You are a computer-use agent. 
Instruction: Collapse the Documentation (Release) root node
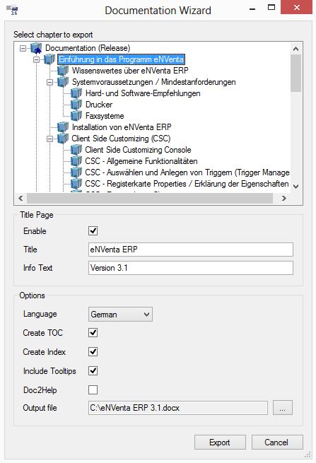[x=23, y=48]
